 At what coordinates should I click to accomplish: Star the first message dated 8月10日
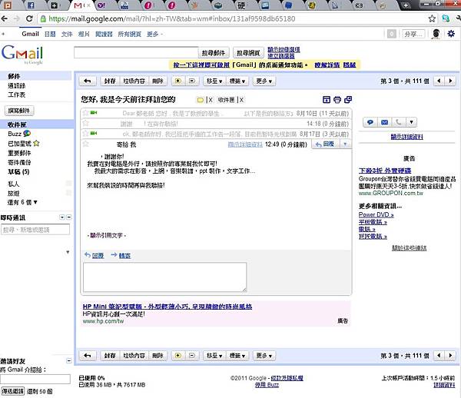85,113
